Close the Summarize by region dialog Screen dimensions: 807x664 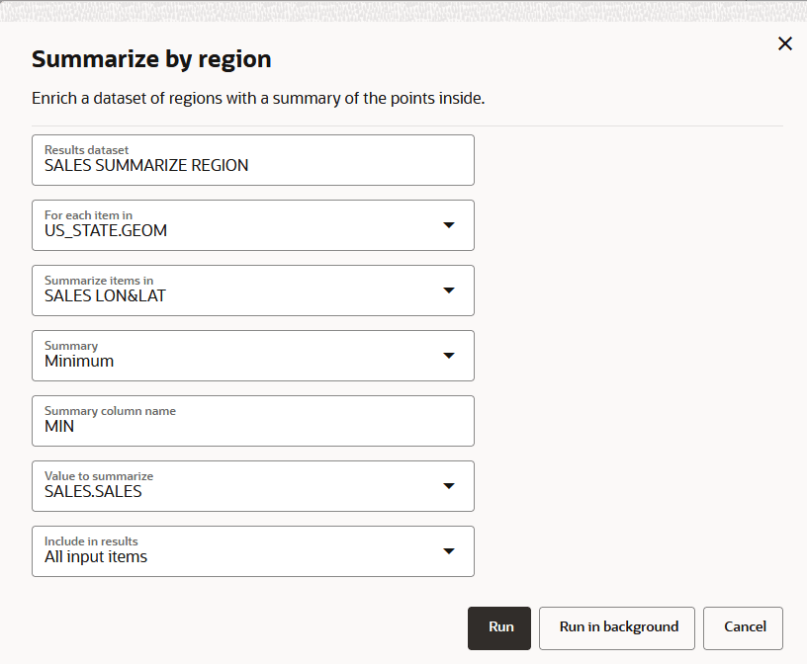tap(785, 43)
